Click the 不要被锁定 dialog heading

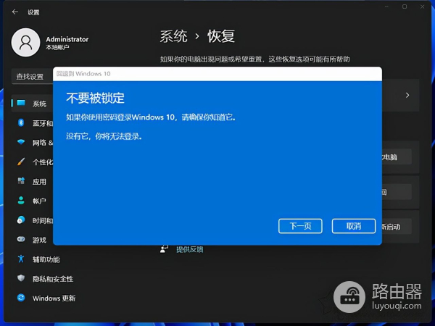(x=95, y=98)
